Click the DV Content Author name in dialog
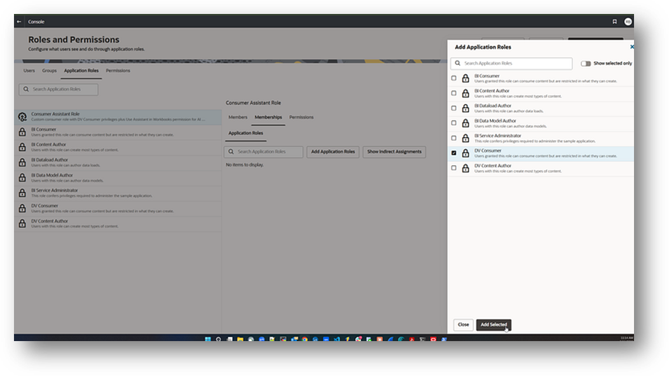This screenshot has height=376, width=669. [x=493, y=165]
